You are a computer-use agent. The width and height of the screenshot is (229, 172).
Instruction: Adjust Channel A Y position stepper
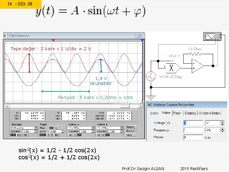[93, 132]
